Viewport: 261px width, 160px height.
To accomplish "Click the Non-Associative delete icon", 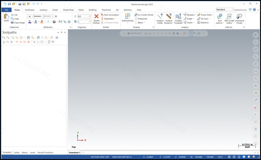I will [102, 15].
